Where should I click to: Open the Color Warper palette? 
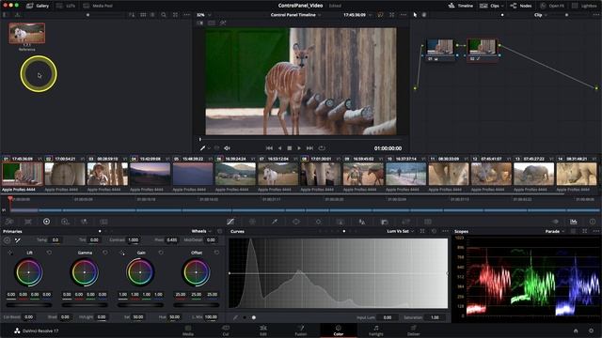(252, 222)
